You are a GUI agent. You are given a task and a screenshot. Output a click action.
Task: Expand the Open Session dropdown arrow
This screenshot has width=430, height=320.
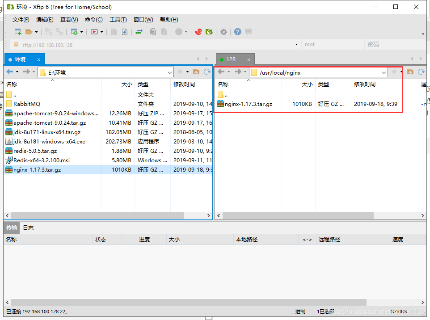[x=36, y=32]
